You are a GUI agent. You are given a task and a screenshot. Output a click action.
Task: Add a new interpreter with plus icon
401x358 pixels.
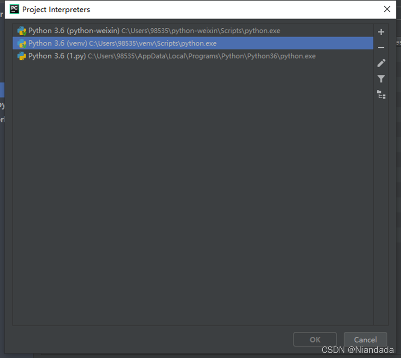click(x=381, y=32)
